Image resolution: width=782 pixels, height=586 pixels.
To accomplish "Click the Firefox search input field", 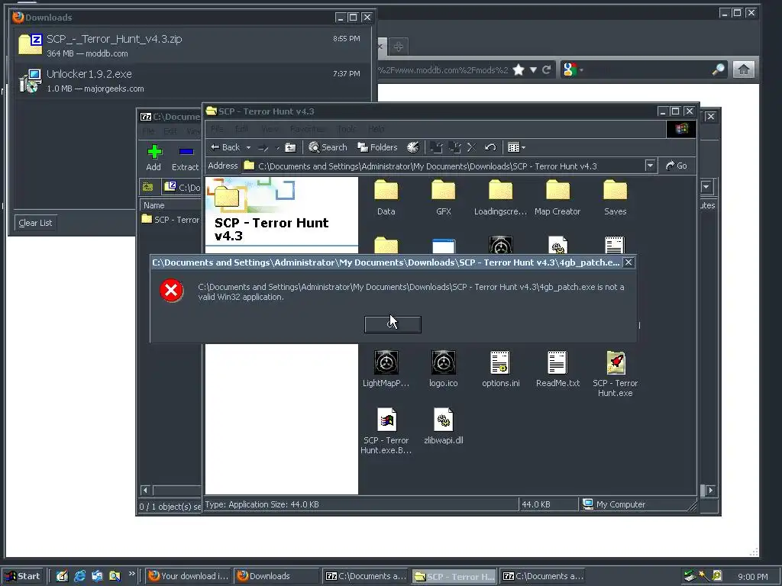I will [x=648, y=69].
